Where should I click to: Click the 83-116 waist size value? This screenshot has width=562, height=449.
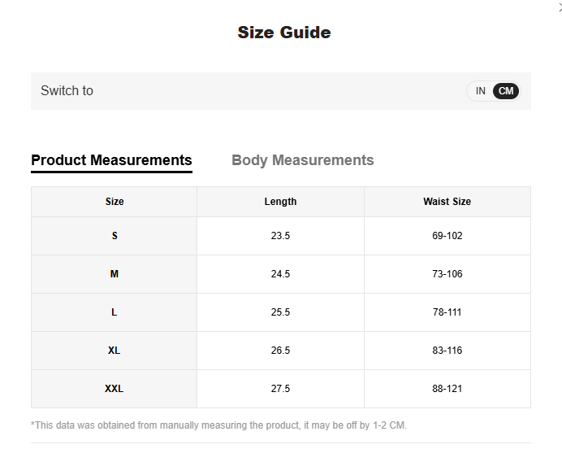tap(447, 351)
